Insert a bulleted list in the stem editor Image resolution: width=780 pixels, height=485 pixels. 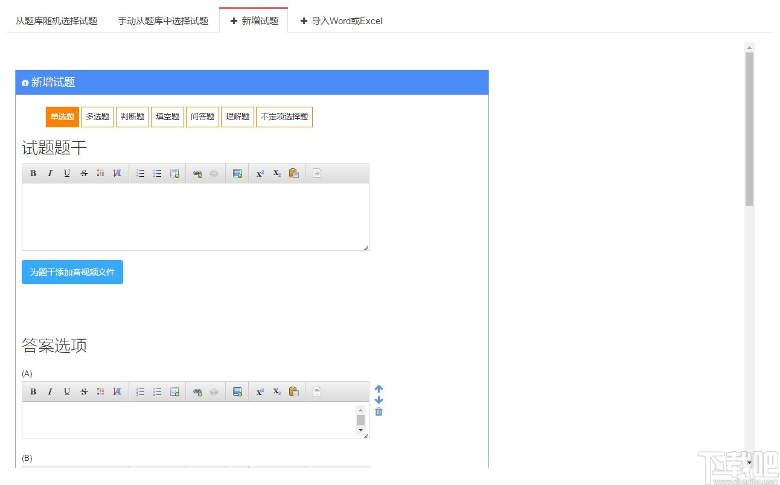(x=157, y=173)
